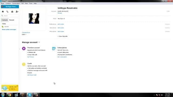
Task: Click Add Skype Credit link
Action: click(x=32, y=75)
